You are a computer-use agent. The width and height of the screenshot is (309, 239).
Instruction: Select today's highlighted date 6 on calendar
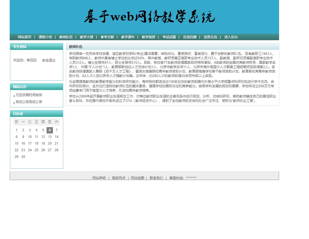click(50, 130)
